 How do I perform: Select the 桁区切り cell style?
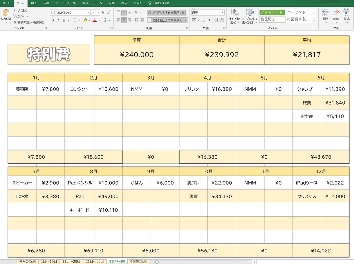(x=272, y=19)
